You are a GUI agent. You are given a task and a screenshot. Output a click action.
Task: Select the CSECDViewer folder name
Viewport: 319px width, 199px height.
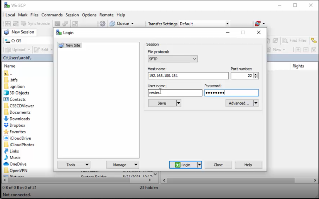(x=22, y=106)
